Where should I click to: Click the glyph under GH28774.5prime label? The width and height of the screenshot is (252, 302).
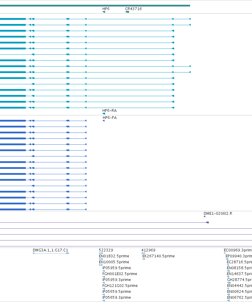click(229, 283)
